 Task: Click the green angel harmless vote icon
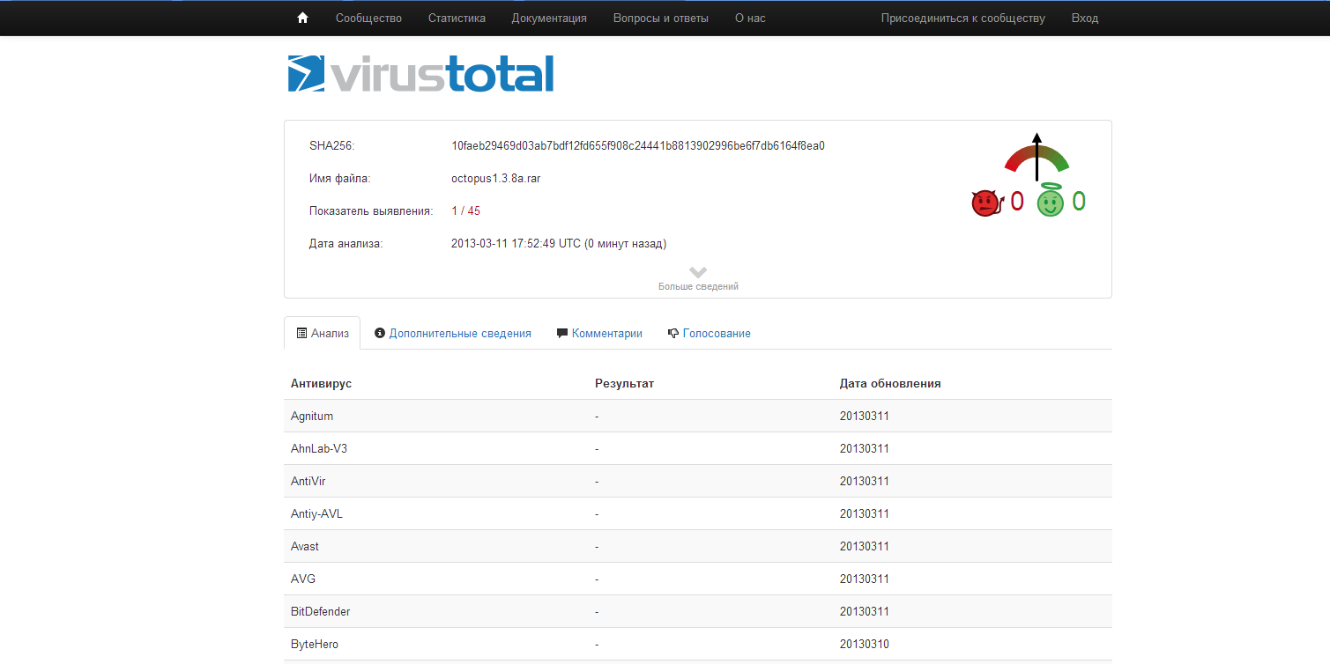point(1050,201)
